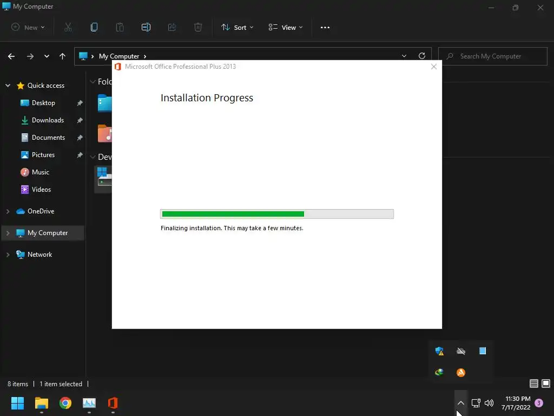Expand the Network tree node
Image resolution: width=554 pixels, height=416 pixels.
(8, 255)
